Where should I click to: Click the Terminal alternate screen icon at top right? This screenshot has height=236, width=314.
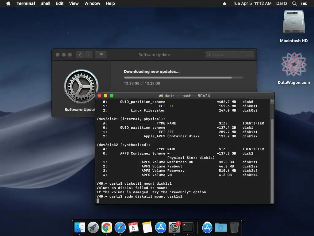click(x=272, y=101)
